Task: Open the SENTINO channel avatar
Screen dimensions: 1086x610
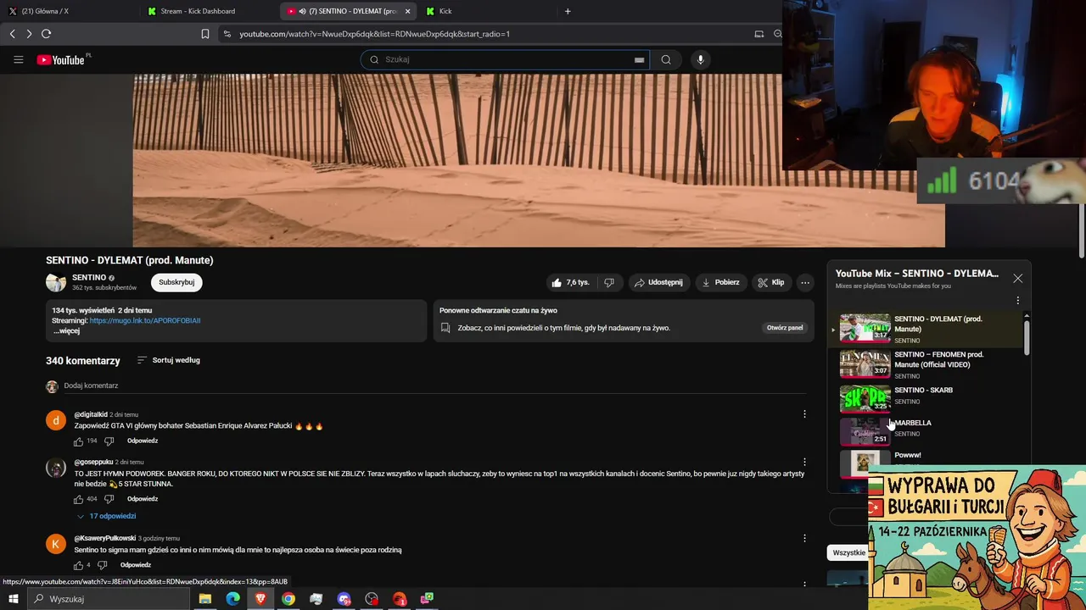Action: coord(56,282)
